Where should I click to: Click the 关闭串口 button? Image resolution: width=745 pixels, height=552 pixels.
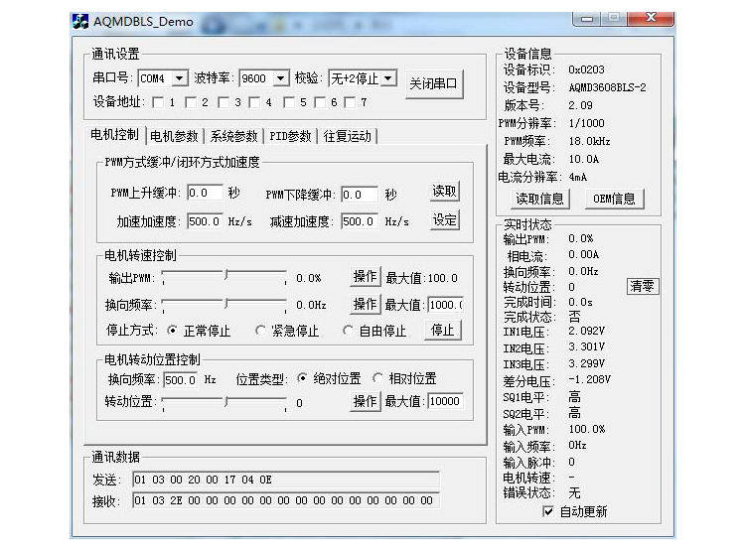pyautogui.click(x=434, y=83)
